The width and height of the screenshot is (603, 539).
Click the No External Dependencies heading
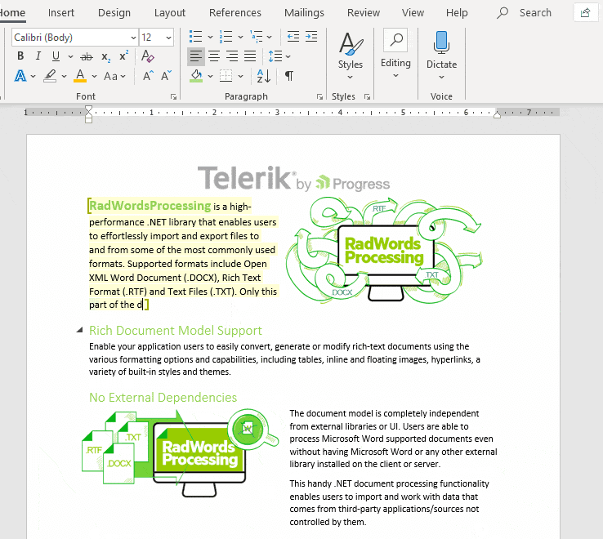163,397
